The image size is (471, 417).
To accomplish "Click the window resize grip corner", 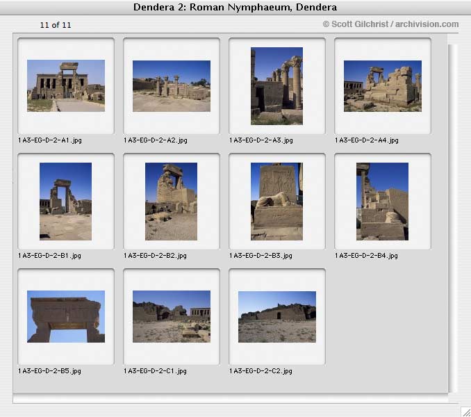I will point(466,412).
